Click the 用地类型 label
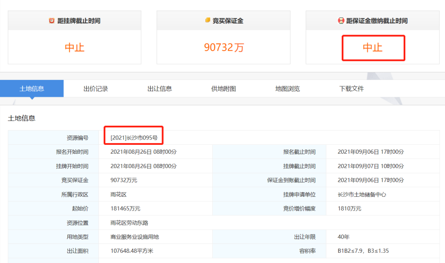Image resolution: width=445 pixels, height=263 pixels. [x=77, y=237]
